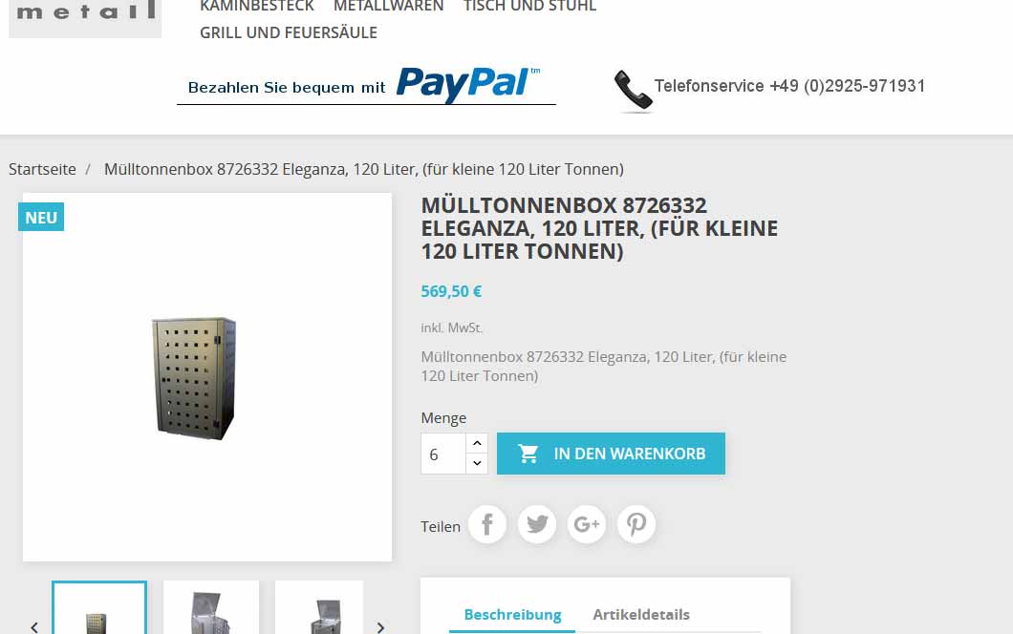Share product on Pinterest
The image size is (1013, 634).
(x=636, y=524)
